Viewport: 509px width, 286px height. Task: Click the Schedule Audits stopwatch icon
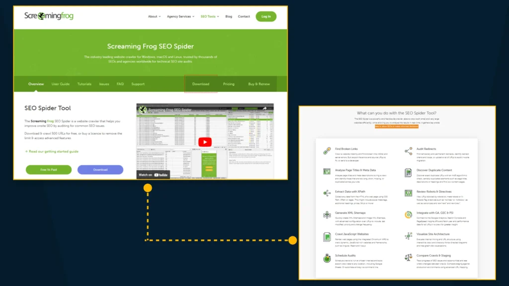click(x=327, y=258)
